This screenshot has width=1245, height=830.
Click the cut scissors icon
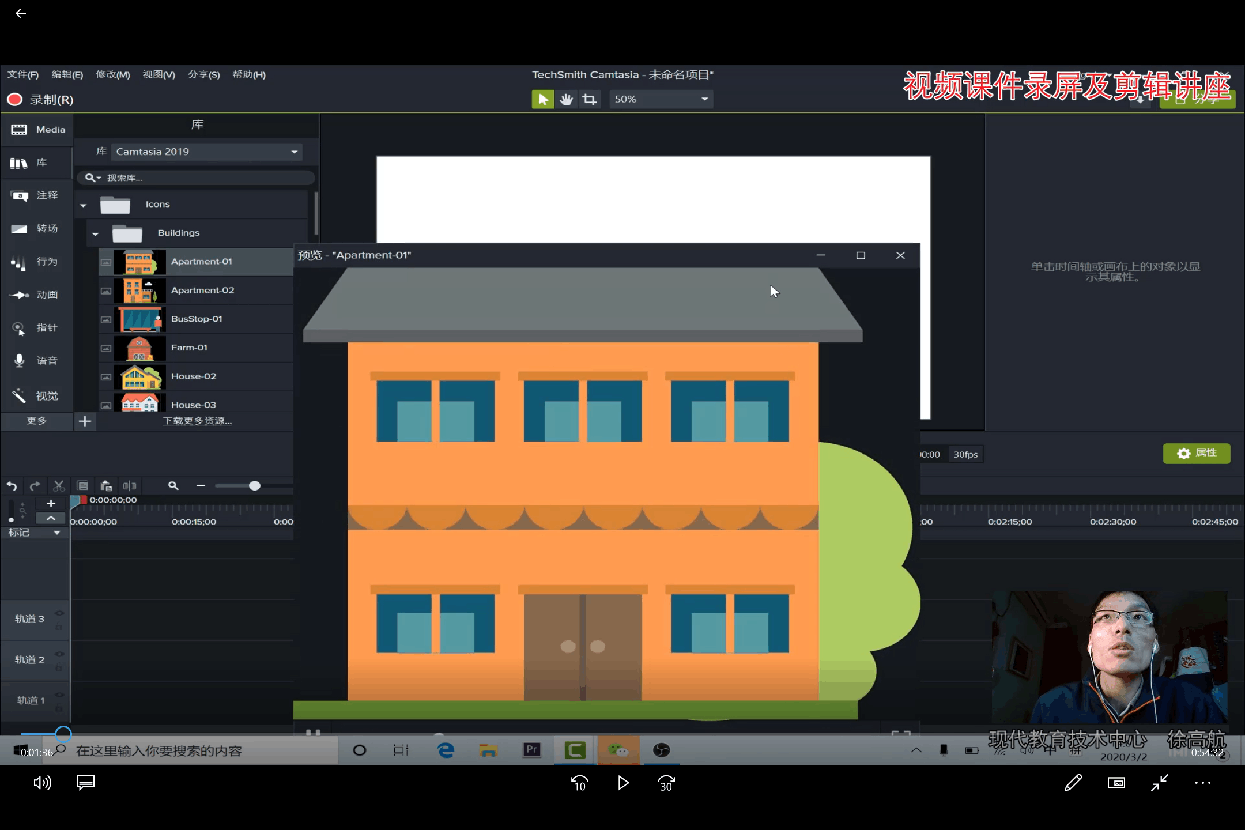coord(59,486)
